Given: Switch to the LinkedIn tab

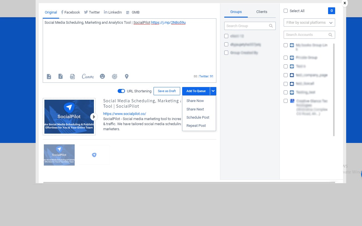Looking at the screenshot, I should tap(113, 12).
